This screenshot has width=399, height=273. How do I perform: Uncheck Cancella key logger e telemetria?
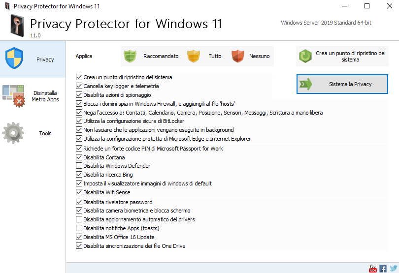[x=79, y=86]
